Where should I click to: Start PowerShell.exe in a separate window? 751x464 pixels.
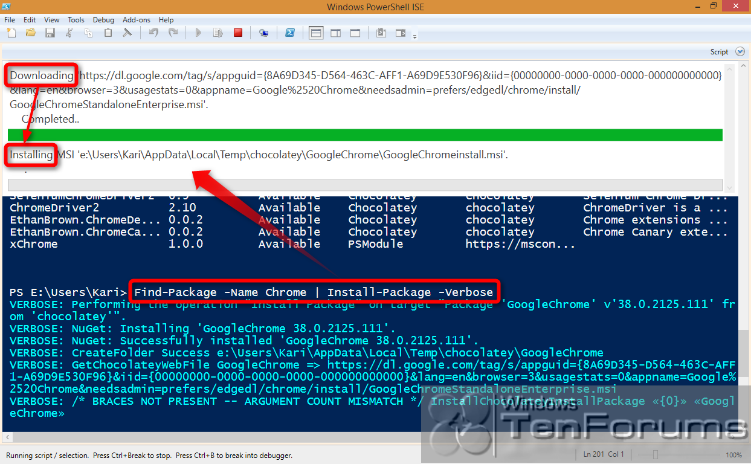pyautogui.click(x=290, y=33)
